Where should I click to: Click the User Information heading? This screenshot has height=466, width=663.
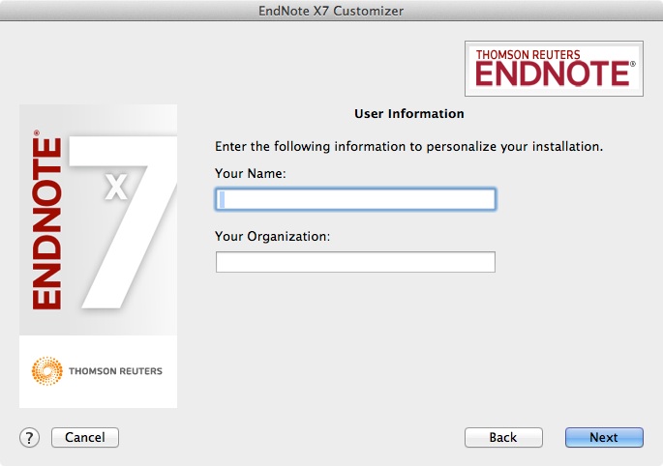[408, 114]
